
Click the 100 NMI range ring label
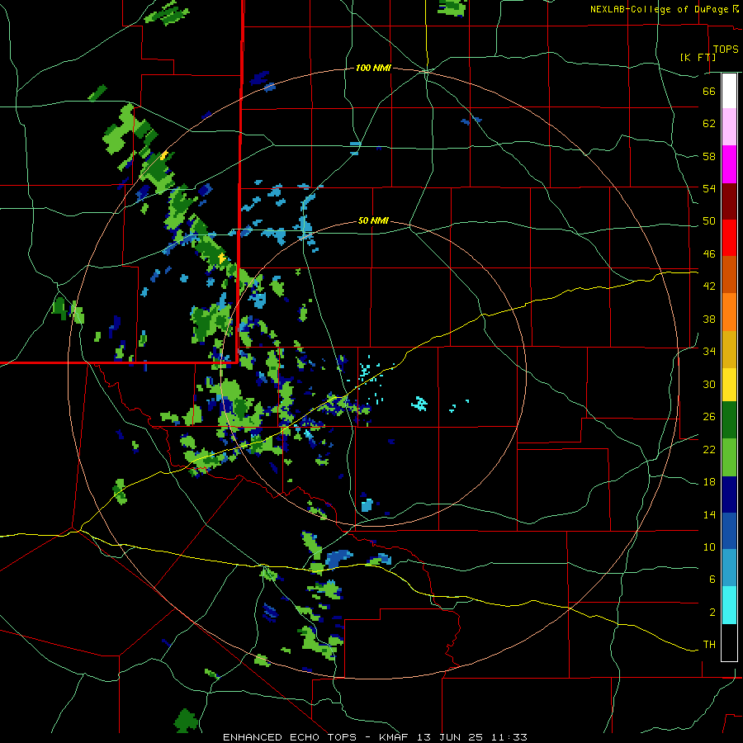[373, 69]
